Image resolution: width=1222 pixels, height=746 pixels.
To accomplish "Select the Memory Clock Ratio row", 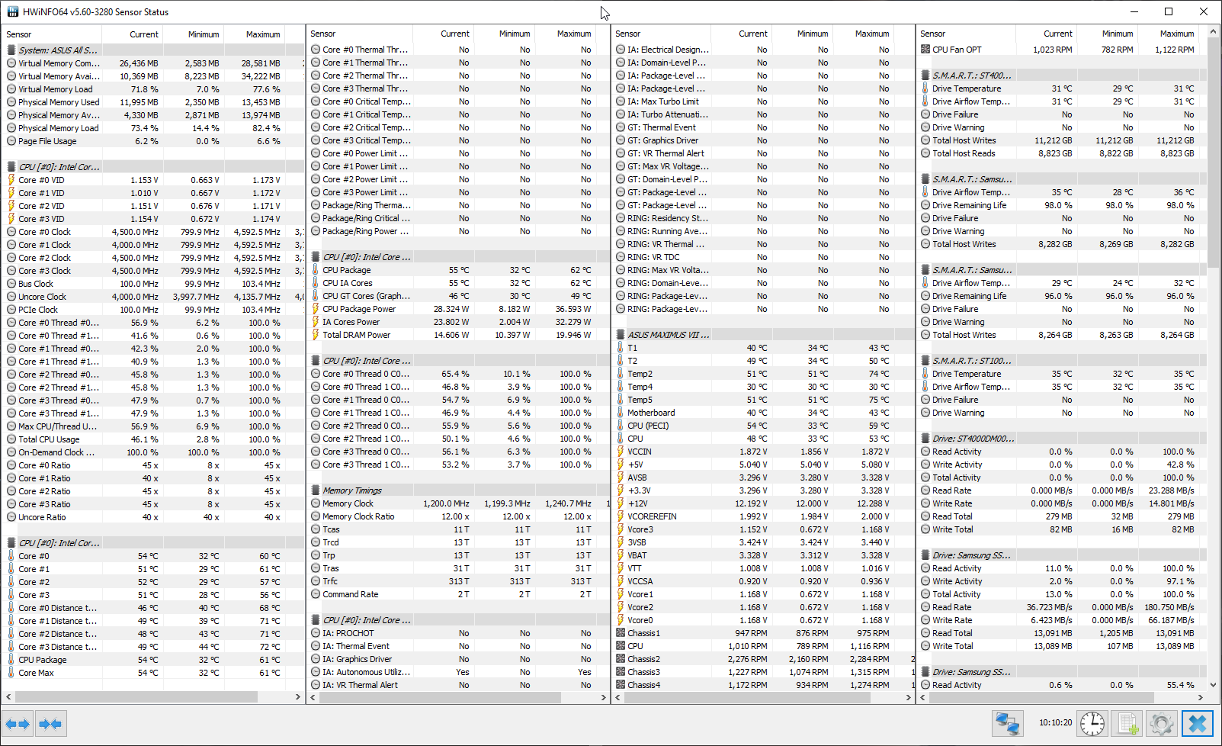I will (x=358, y=516).
